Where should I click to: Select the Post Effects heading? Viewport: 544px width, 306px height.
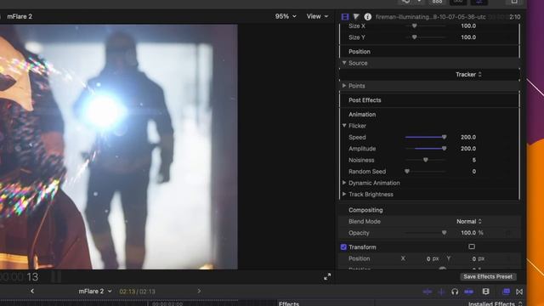[x=365, y=100]
